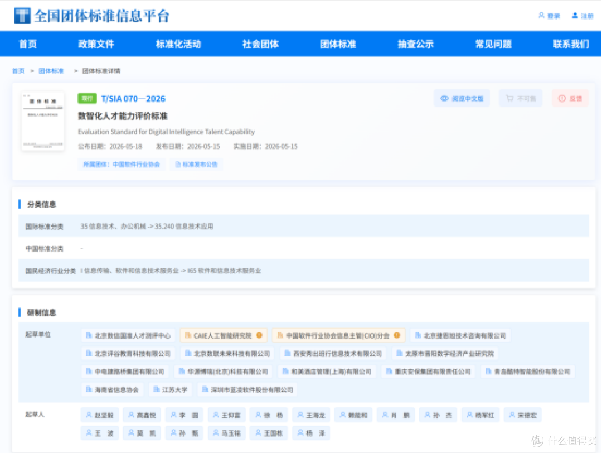Select 团体标准 in the blue nav bar
Viewport: 602px width, 453px height.
pyautogui.click(x=338, y=44)
